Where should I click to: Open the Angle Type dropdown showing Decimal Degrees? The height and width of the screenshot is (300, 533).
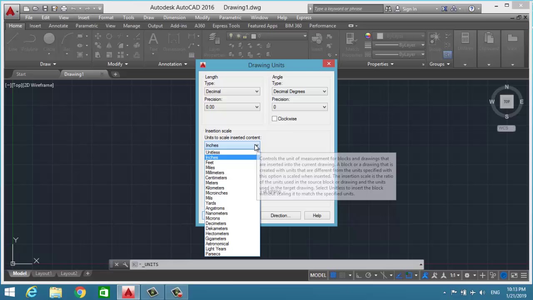[299, 91]
